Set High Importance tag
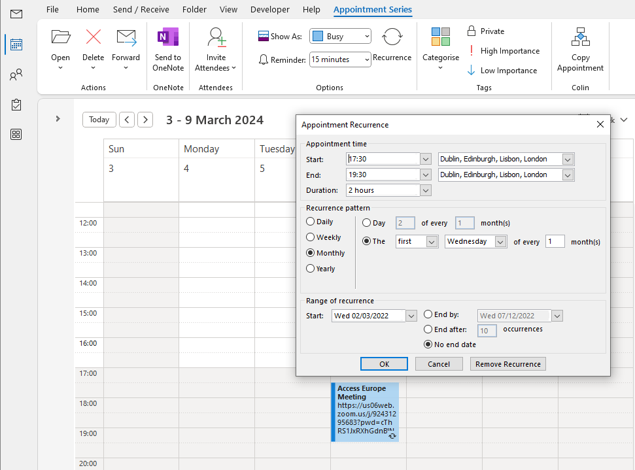This screenshot has width=635, height=470. pos(504,51)
